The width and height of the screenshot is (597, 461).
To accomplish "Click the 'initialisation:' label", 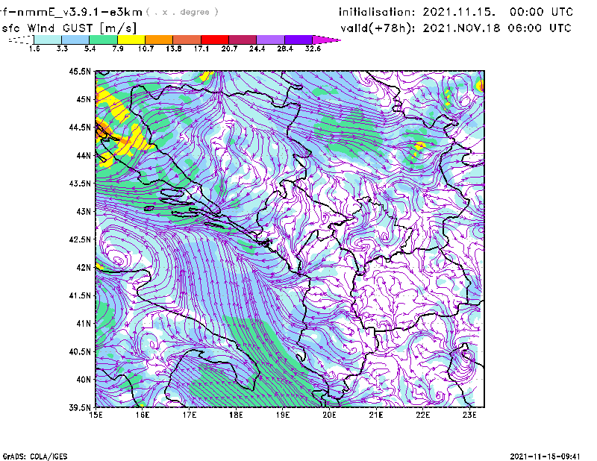I will (x=377, y=12).
